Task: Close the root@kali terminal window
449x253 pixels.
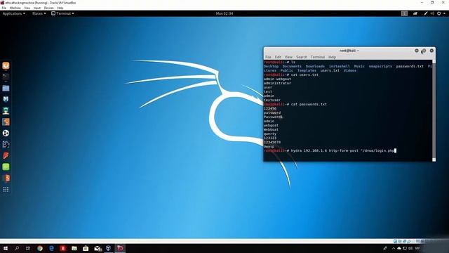Action: coord(431,51)
